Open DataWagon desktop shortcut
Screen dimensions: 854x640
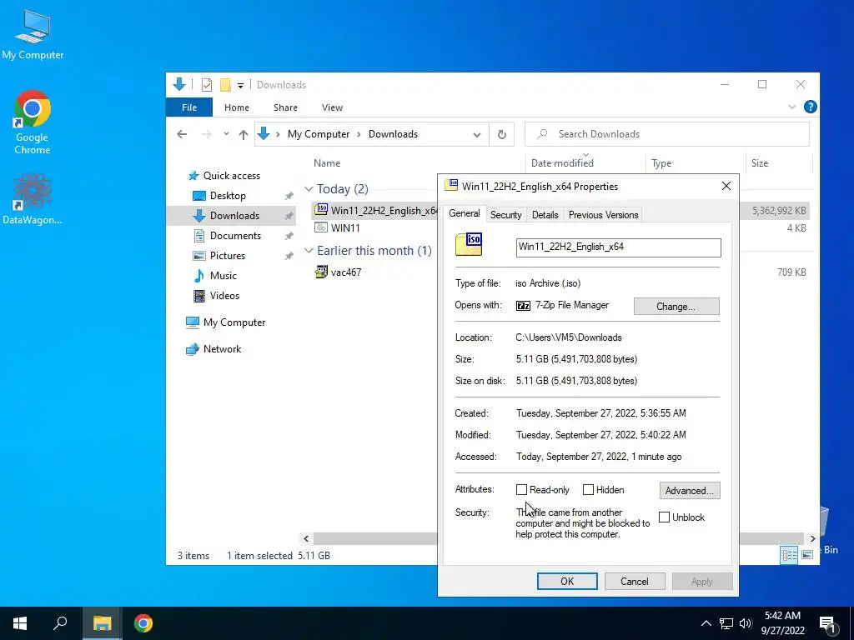point(33,198)
